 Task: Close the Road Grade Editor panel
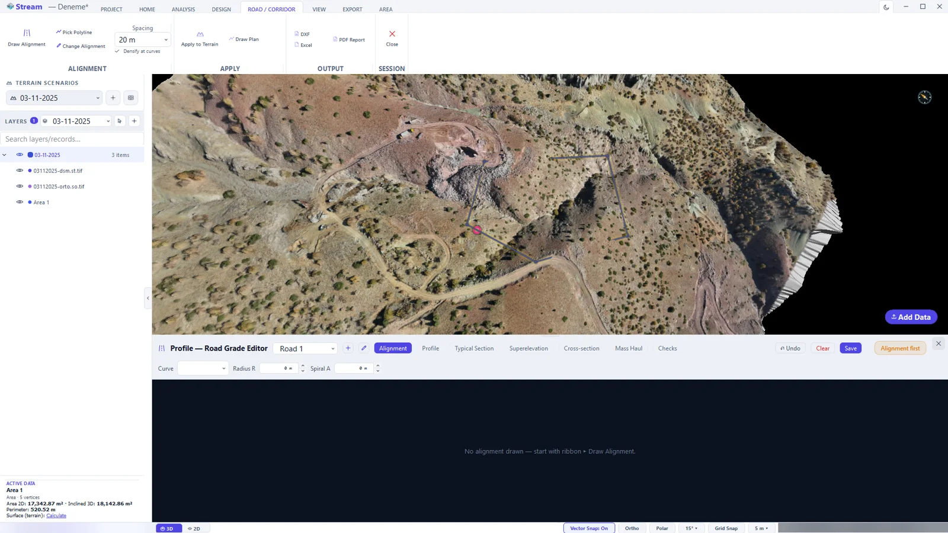tap(939, 343)
